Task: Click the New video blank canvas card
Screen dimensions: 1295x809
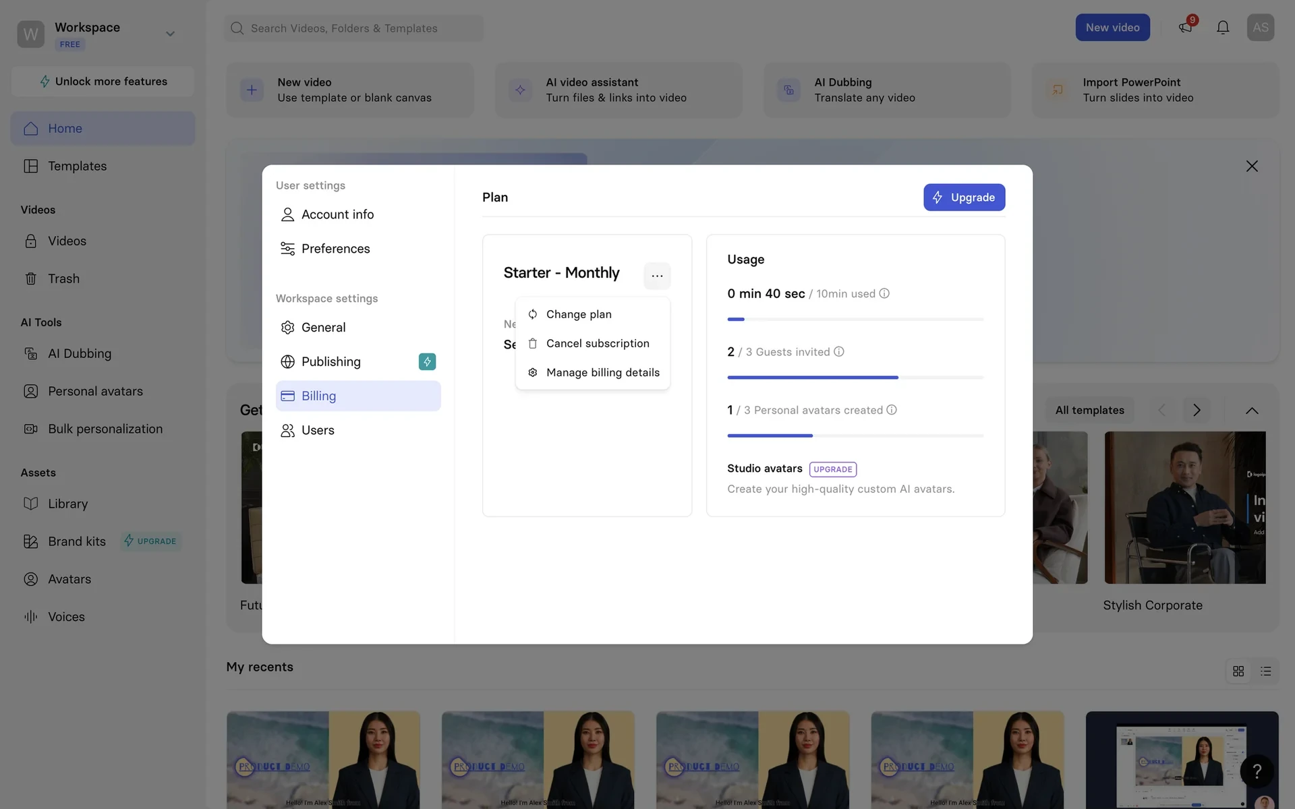Action: [349, 90]
